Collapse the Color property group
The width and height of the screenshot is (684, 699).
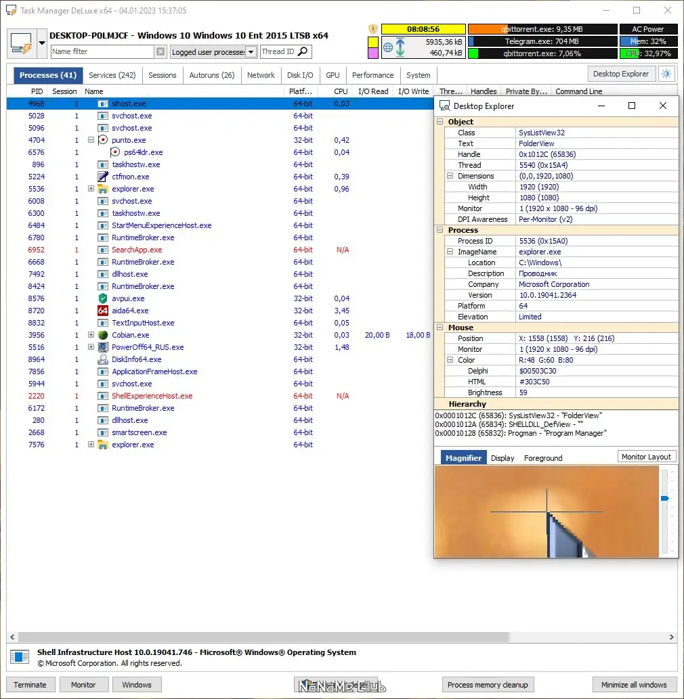(450, 360)
